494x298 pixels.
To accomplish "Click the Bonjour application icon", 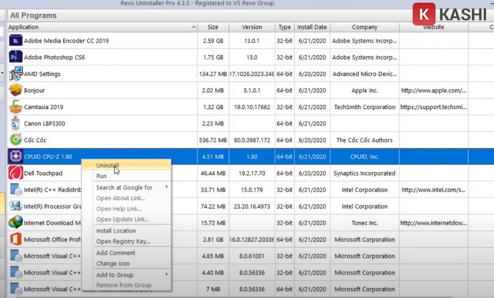I will (x=15, y=90).
